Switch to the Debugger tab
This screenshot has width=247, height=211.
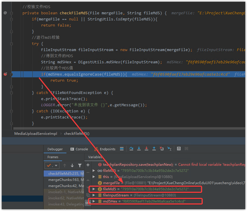pos(55,149)
